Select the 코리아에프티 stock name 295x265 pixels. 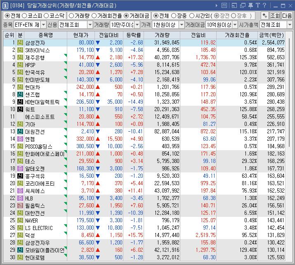(x=40, y=184)
